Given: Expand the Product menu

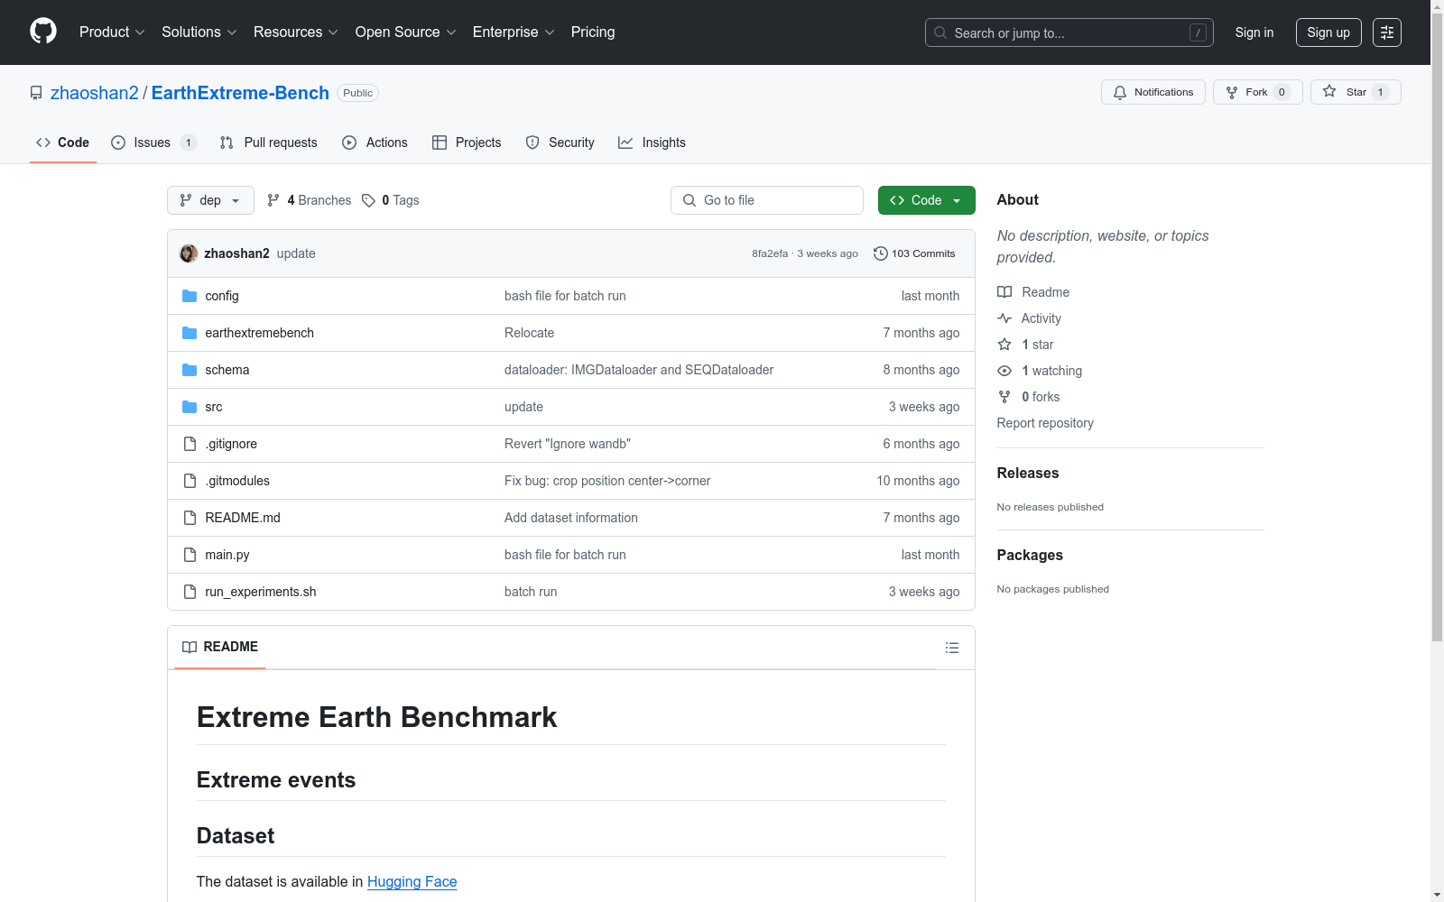Looking at the screenshot, I should coord(112,32).
